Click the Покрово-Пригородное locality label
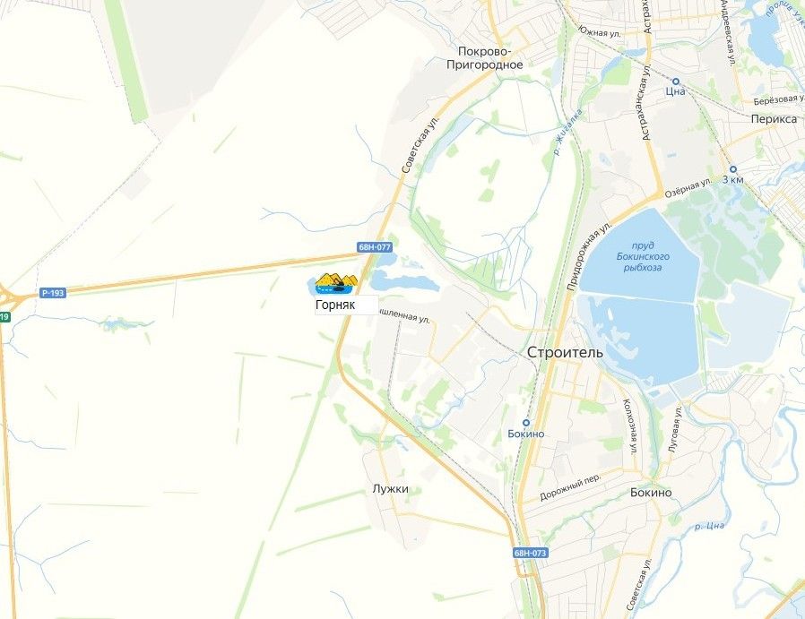This screenshot has height=619, width=805. (484, 58)
